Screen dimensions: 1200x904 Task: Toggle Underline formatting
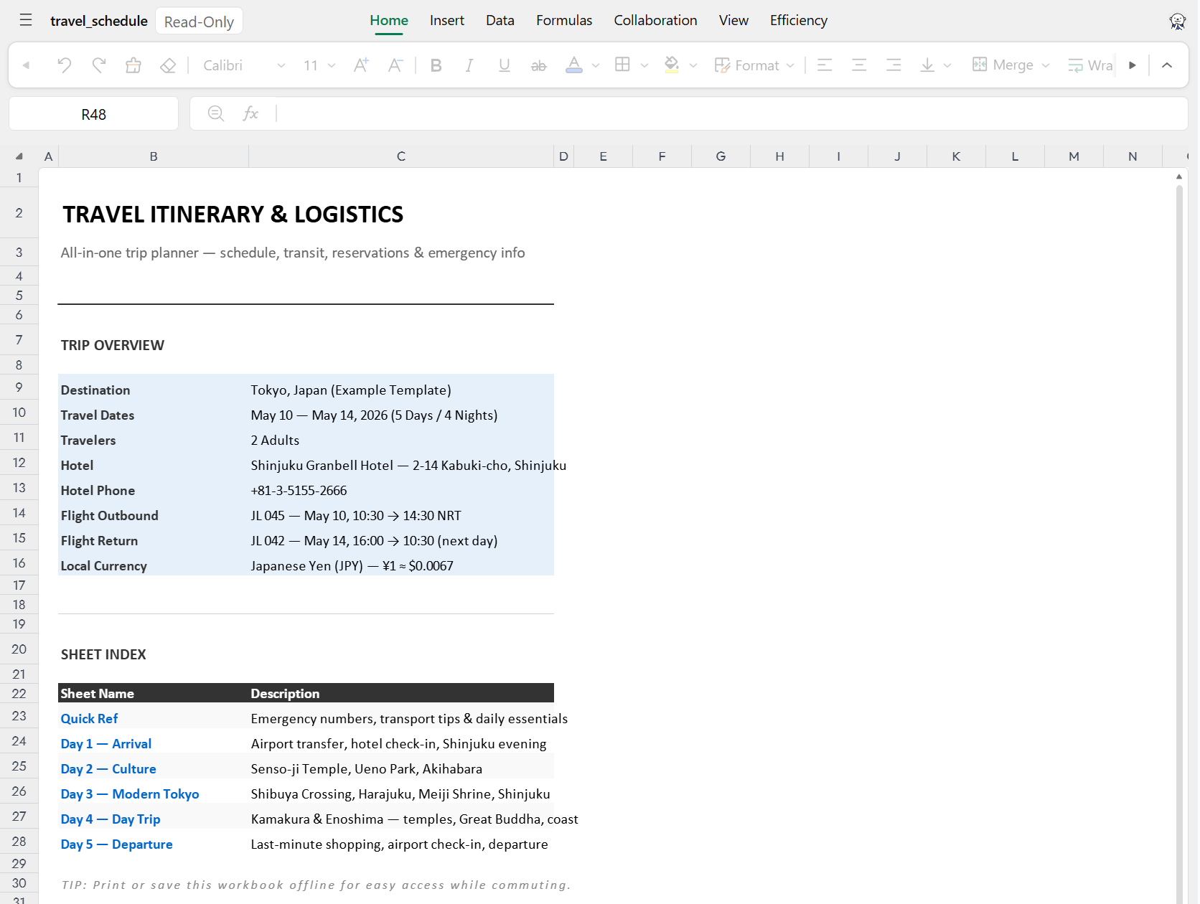click(x=505, y=65)
